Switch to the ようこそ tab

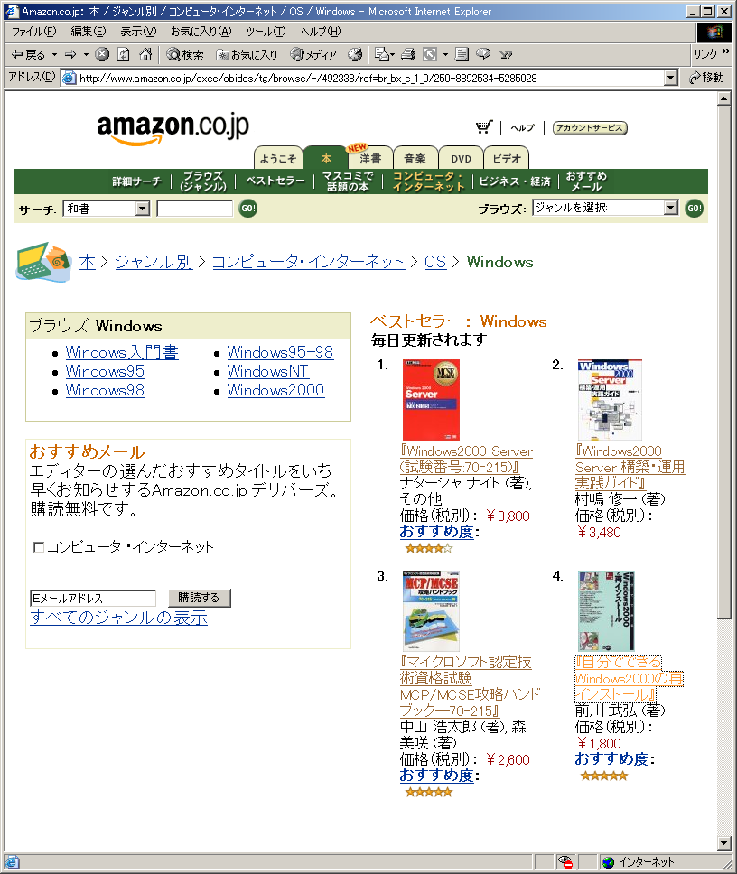[x=278, y=158]
